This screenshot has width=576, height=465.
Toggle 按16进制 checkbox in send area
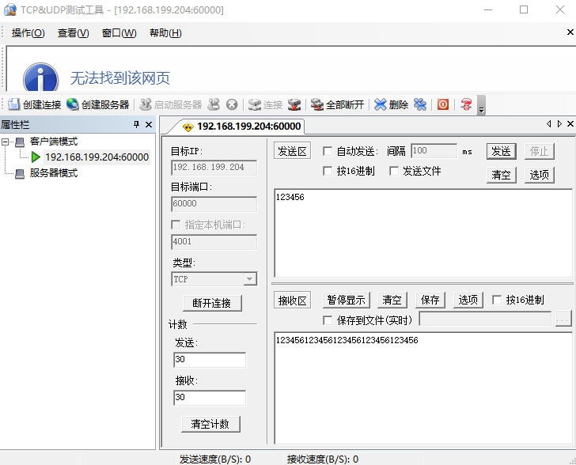point(328,171)
